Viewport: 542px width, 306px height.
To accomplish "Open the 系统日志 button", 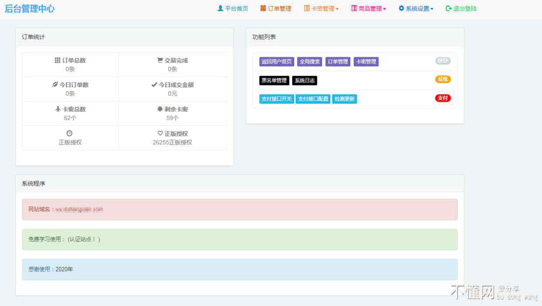I will click(305, 80).
